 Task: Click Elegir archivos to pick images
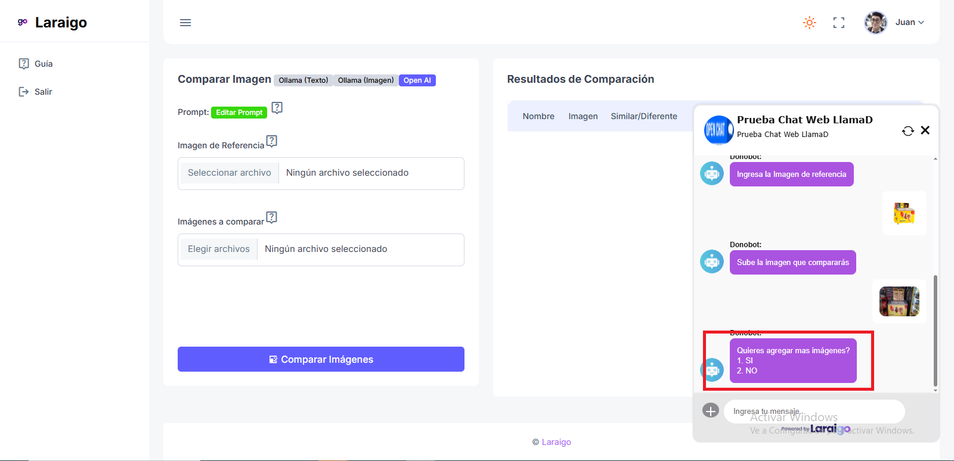(x=218, y=249)
